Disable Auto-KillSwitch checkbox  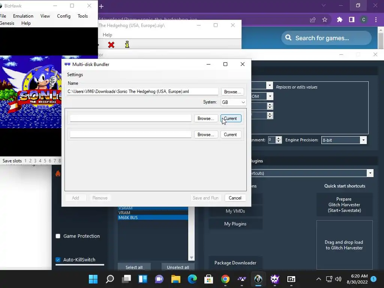58,259
